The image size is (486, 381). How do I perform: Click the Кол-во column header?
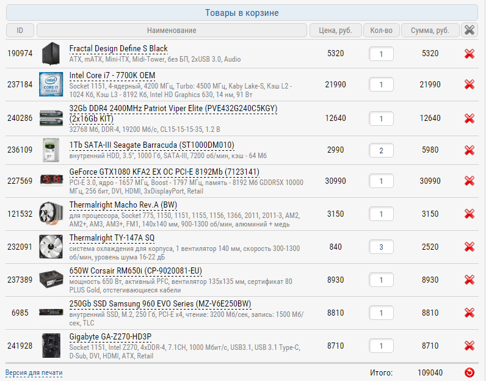[x=381, y=30]
